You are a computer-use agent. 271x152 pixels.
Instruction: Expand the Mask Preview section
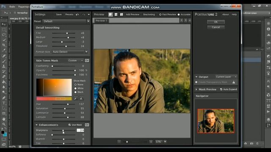tap(196, 89)
